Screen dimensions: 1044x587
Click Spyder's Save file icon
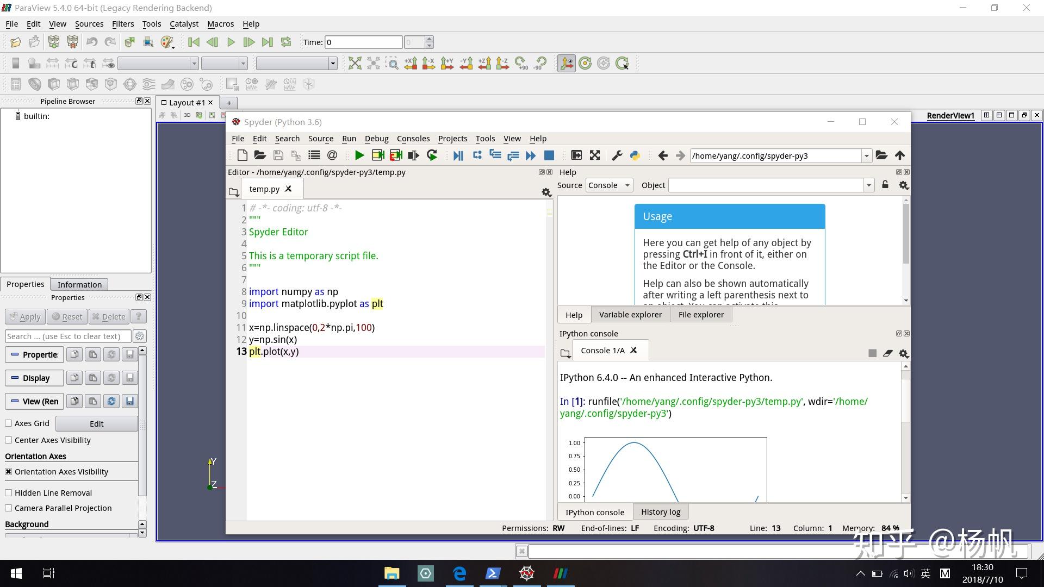coord(278,155)
